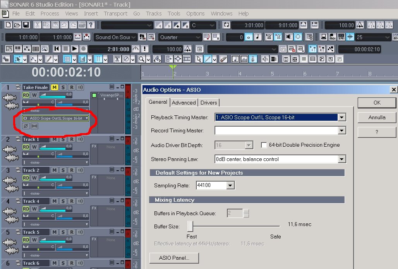Click the Take Finale track name field
The width and height of the screenshot is (398, 269).
[35, 87]
